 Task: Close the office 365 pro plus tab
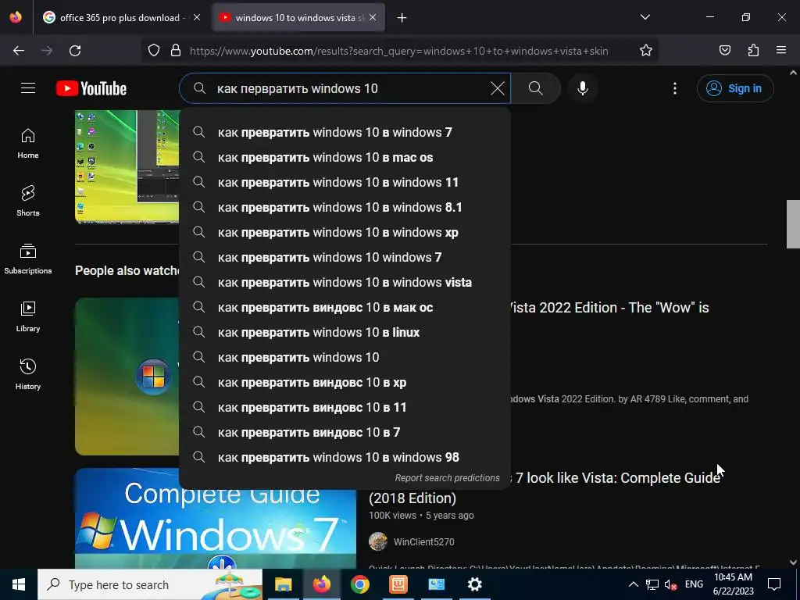click(x=197, y=17)
